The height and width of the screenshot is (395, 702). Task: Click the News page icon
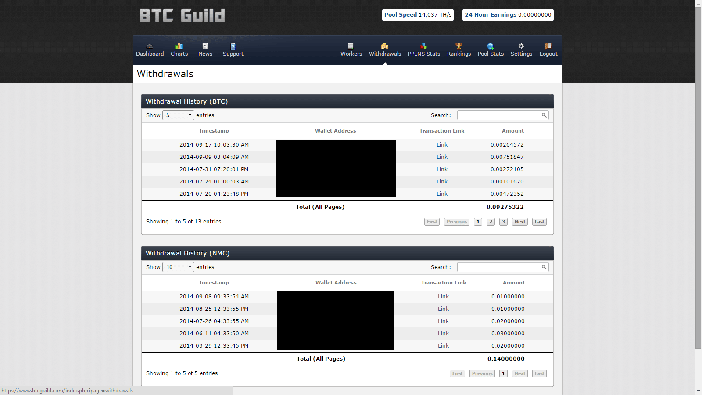tap(205, 46)
